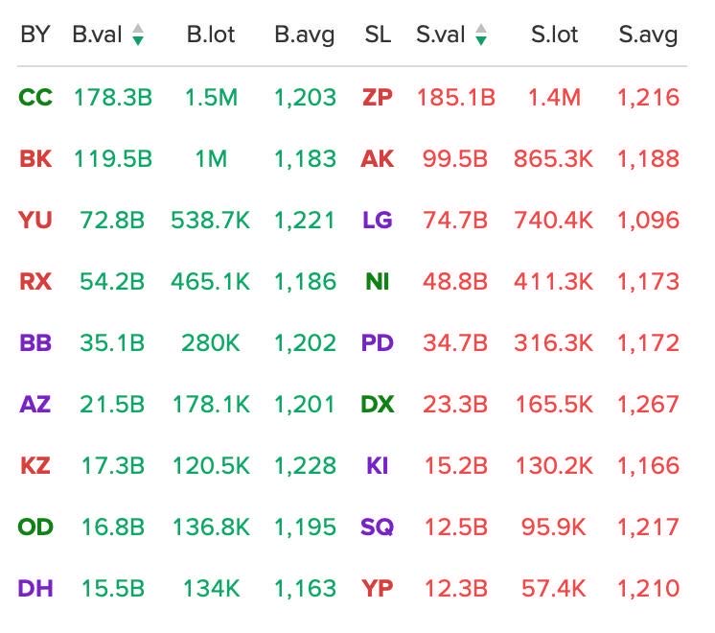Click the B.avg column header

pyautogui.click(x=305, y=35)
